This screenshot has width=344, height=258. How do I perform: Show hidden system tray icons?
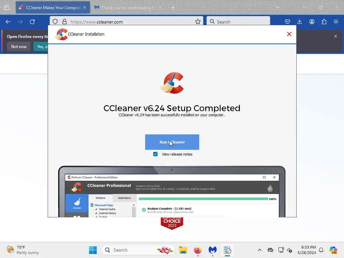coord(260,250)
